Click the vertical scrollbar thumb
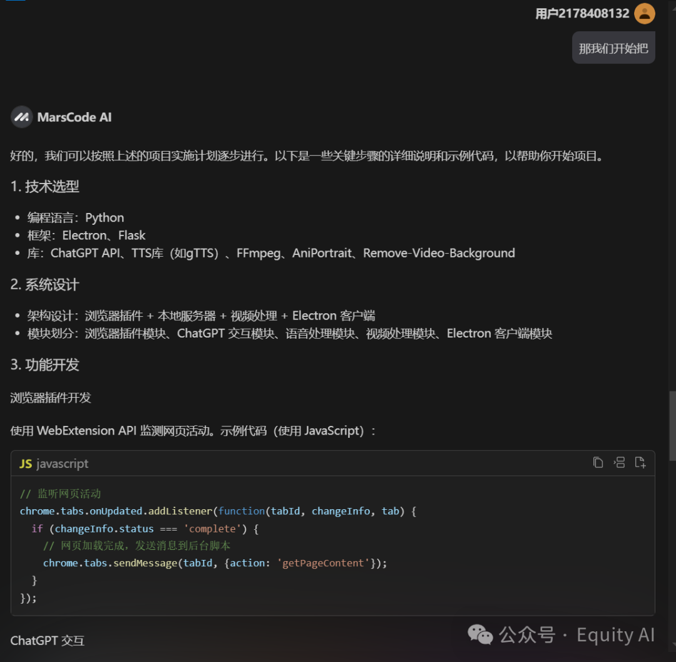 tap(672, 426)
